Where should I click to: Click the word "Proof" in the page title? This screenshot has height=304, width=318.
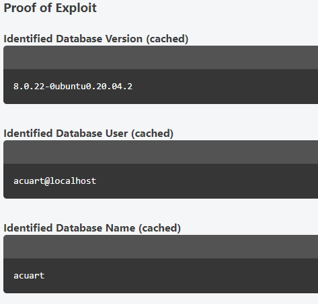(20, 8)
